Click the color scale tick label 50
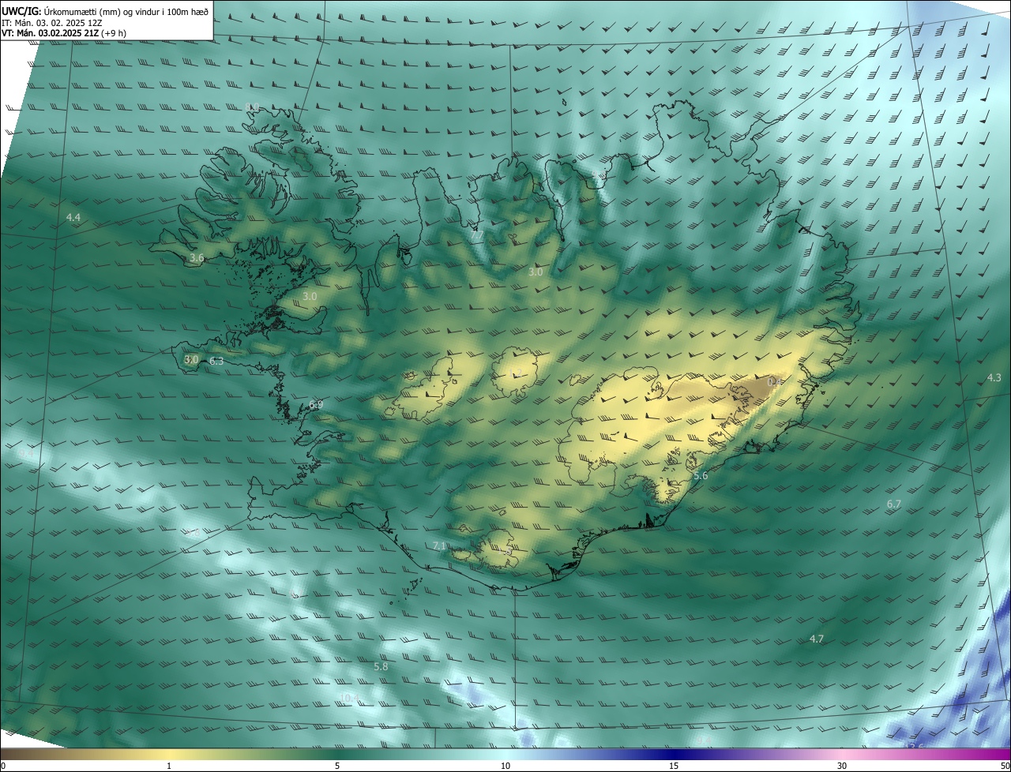 point(1005,766)
